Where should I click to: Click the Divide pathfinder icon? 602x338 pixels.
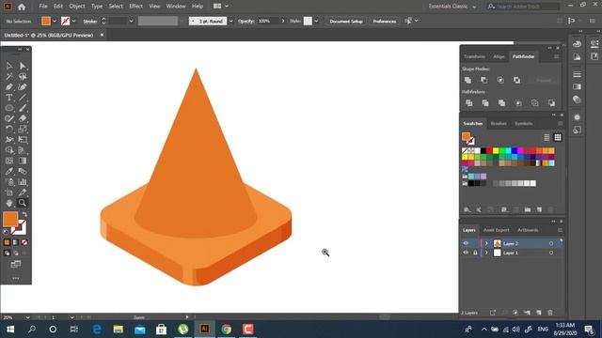[469, 103]
